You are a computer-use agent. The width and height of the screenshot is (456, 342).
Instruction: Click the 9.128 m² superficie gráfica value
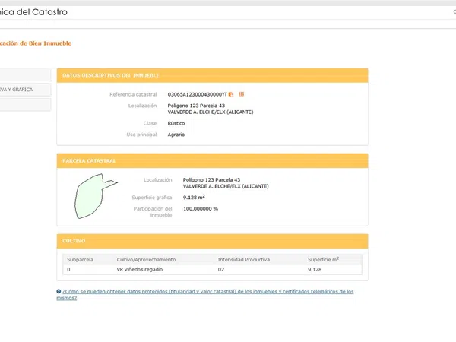coord(195,197)
